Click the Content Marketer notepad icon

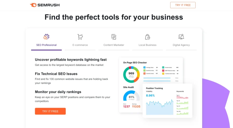click(114, 37)
